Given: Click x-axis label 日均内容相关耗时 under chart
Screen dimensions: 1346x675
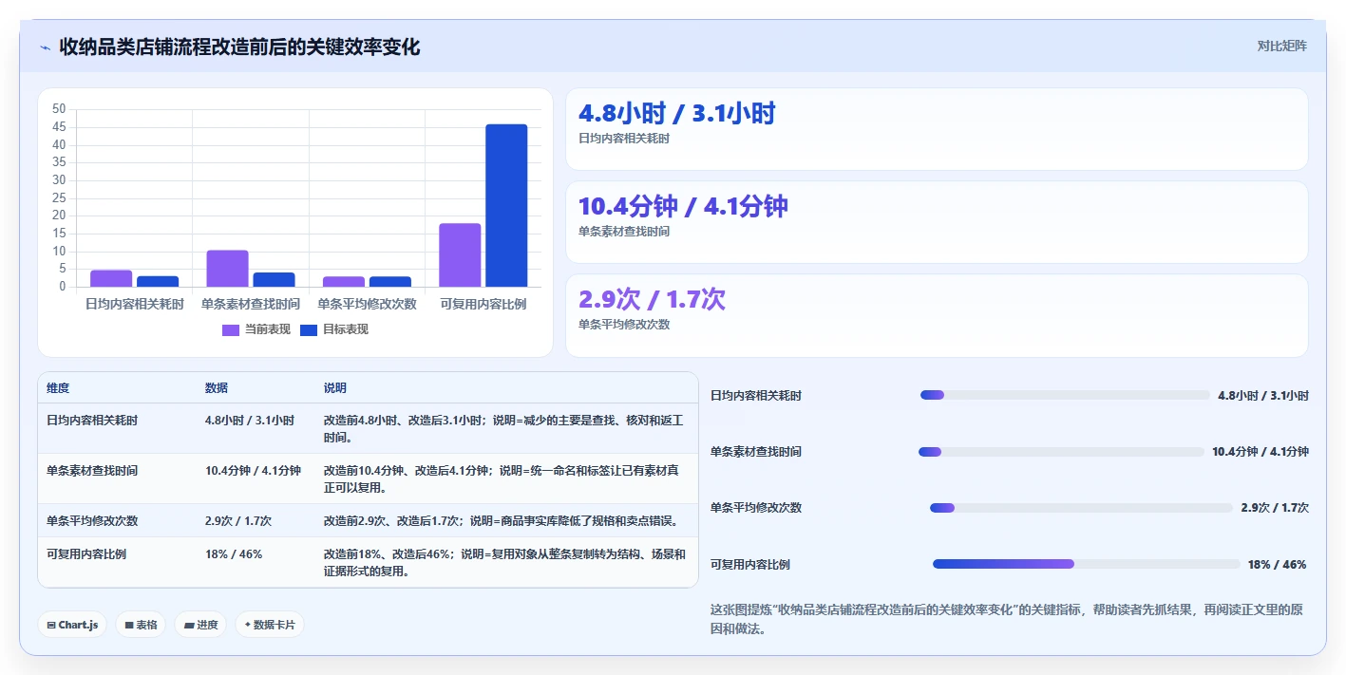Looking at the screenshot, I should [x=135, y=305].
